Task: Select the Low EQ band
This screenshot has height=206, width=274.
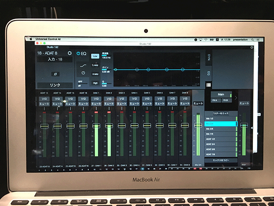Action: [x=95, y=56]
